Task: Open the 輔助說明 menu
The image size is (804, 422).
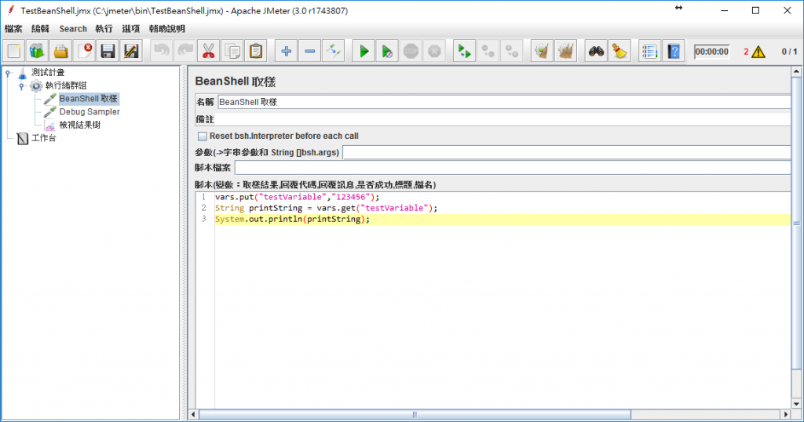Action: [x=167, y=29]
